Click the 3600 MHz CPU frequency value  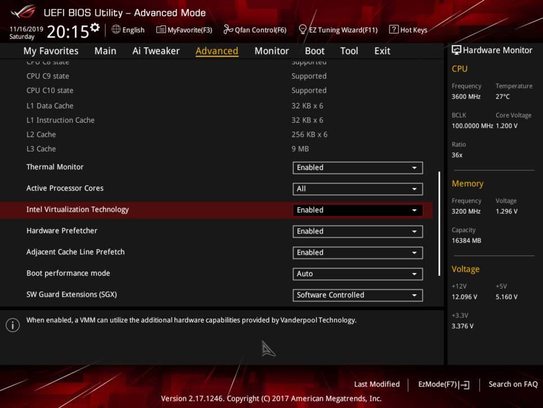466,97
